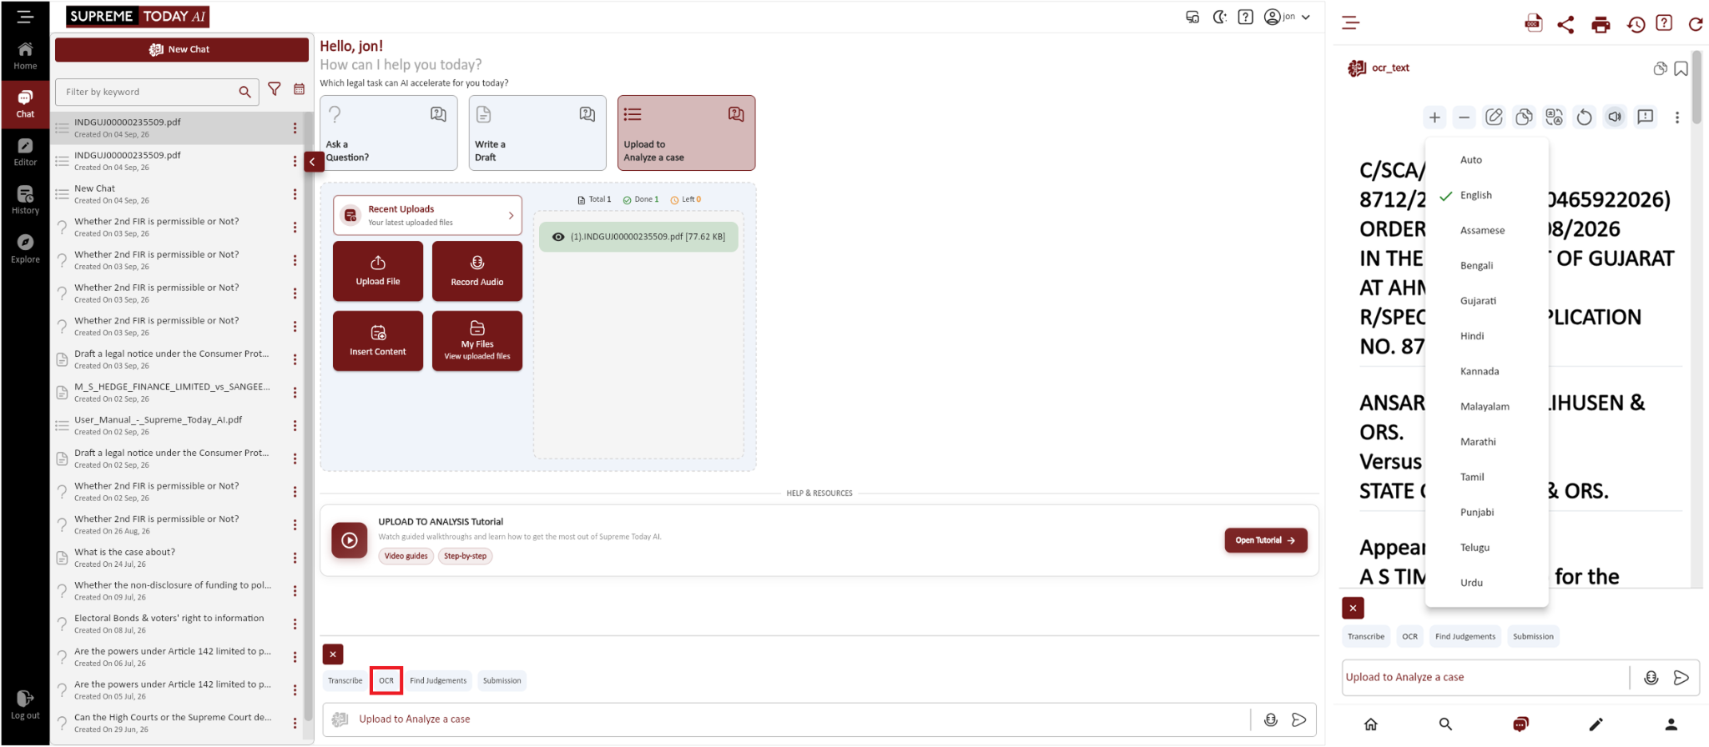Increase text size with plus button
Viewport: 1709px width, 747px height.
(x=1434, y=118)
